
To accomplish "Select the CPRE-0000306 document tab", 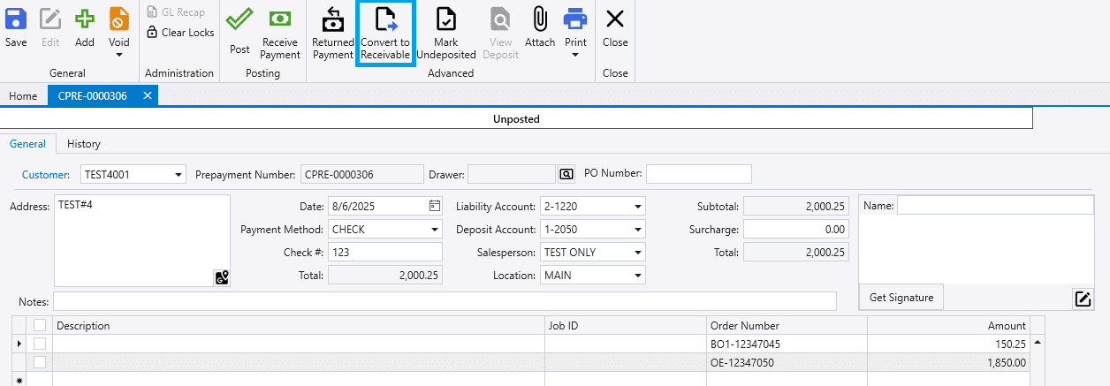I will [x=95, y=96].
